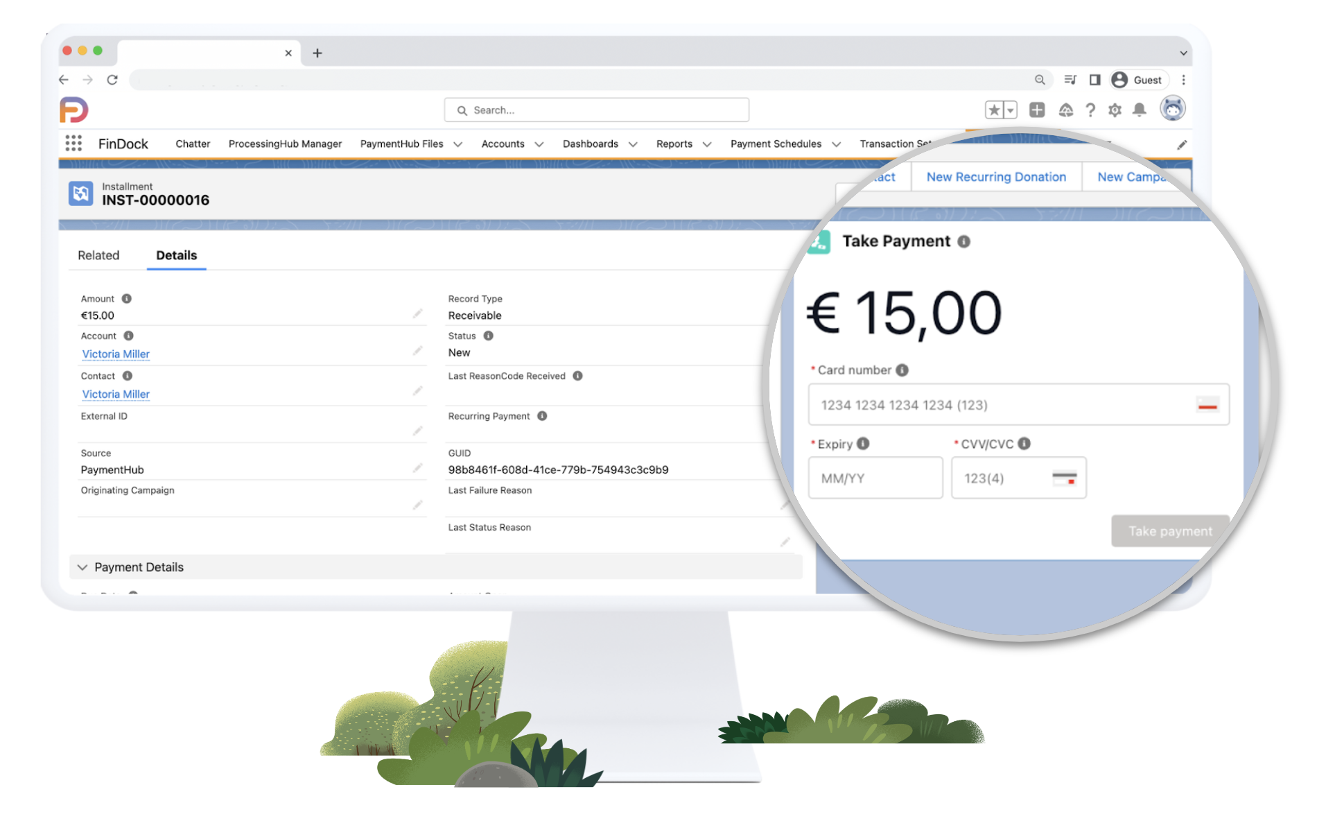The height and width of the screenshot is (821, 1335).
Task: Click the Salesforce Search field
Action: (596, 110)
